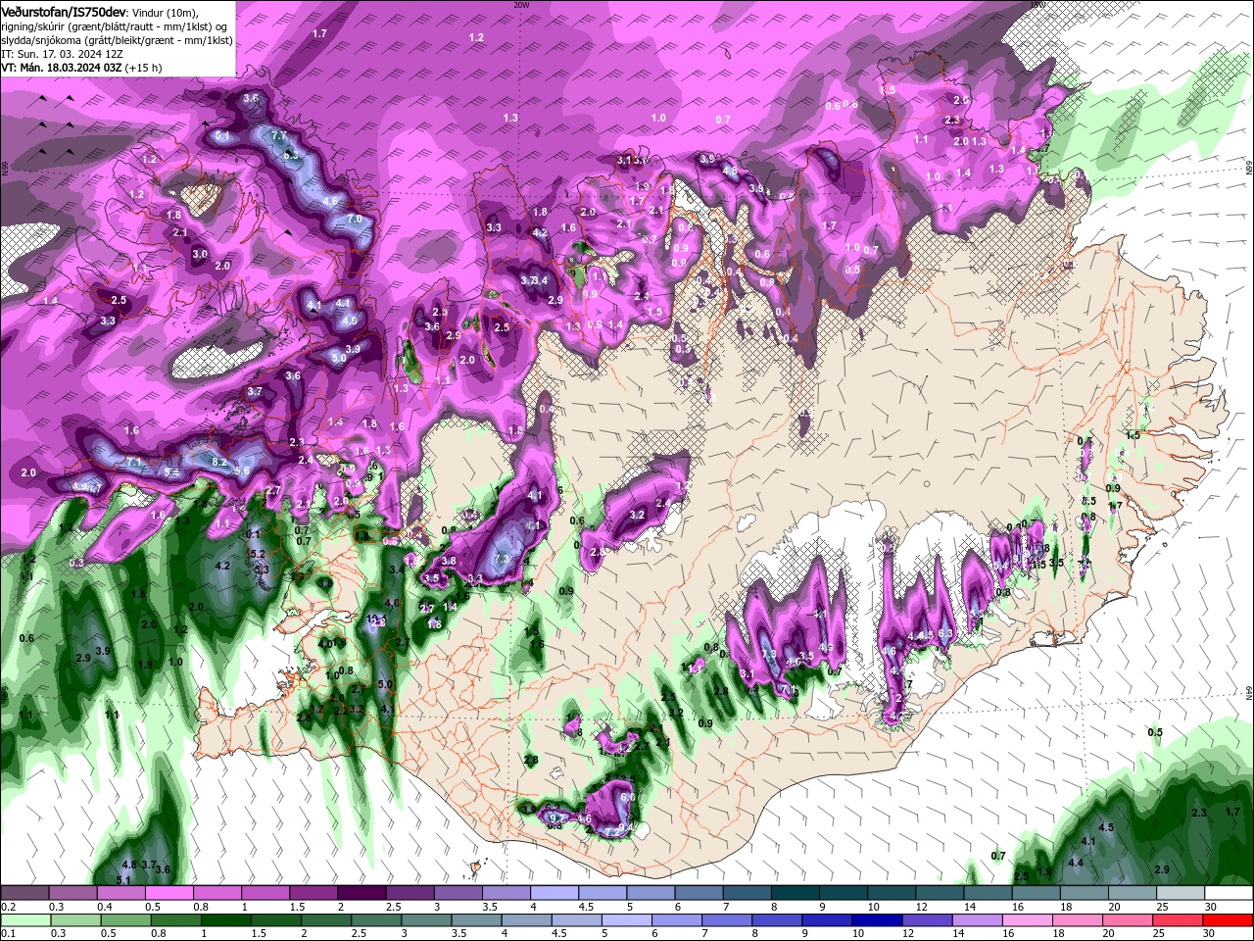Click the VT: Mán. 18.03.2024 03Z valid time

point(60,68)
